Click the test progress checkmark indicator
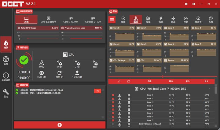 24,60
